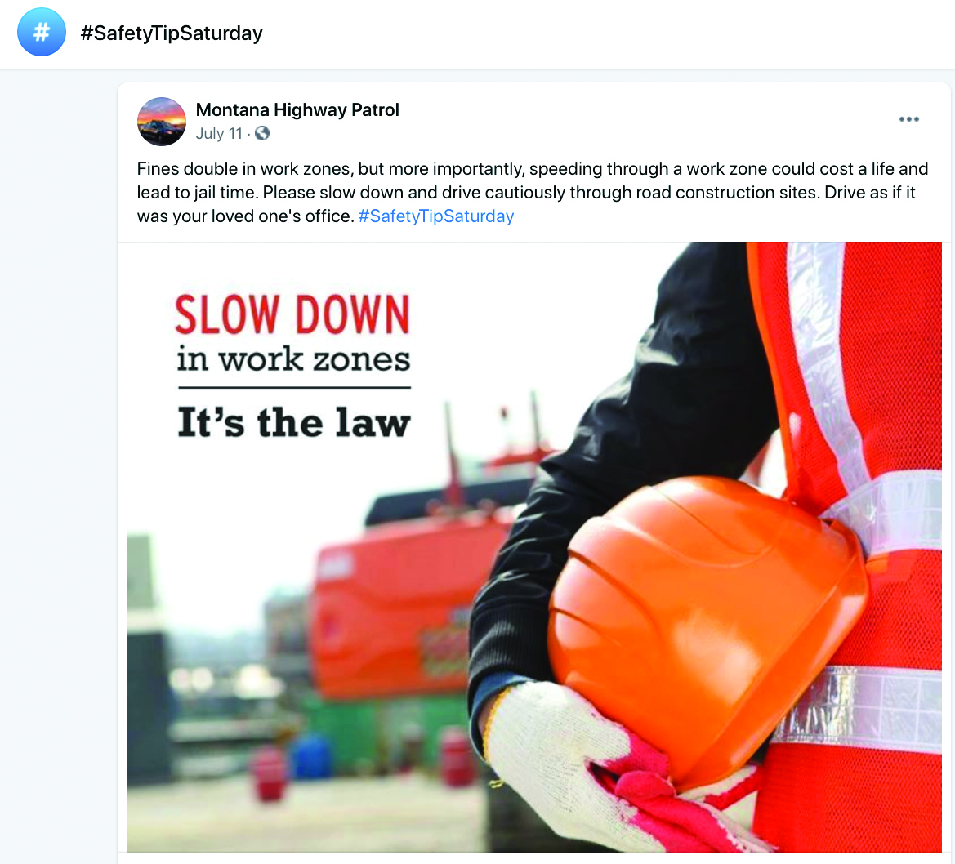Click the globe public audience icon
The image size is (955, 864).
[x=262, y=133]
